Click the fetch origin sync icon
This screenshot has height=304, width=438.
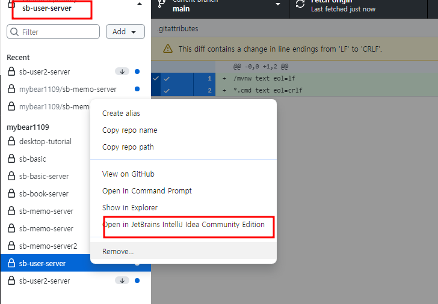(x=300, y=4)
